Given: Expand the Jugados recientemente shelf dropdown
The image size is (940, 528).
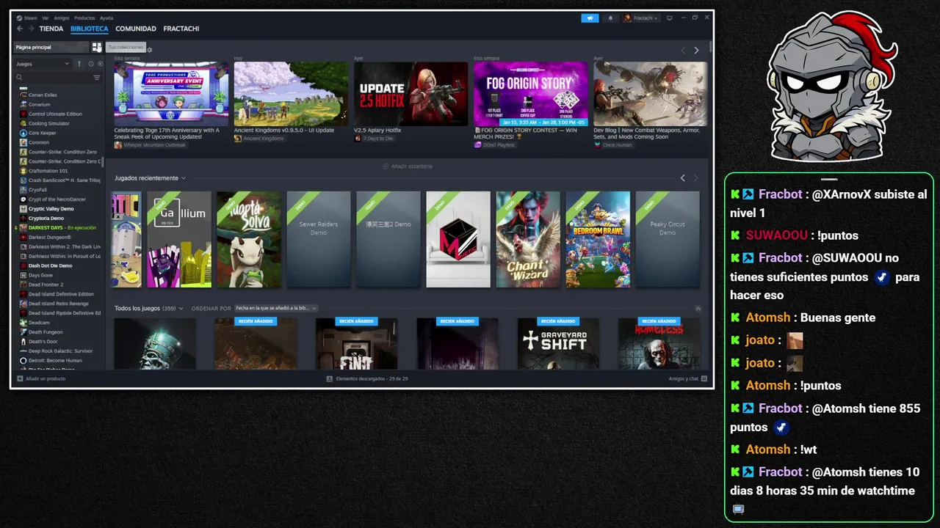Looking at the screenshot, I should tap(184, 178).
